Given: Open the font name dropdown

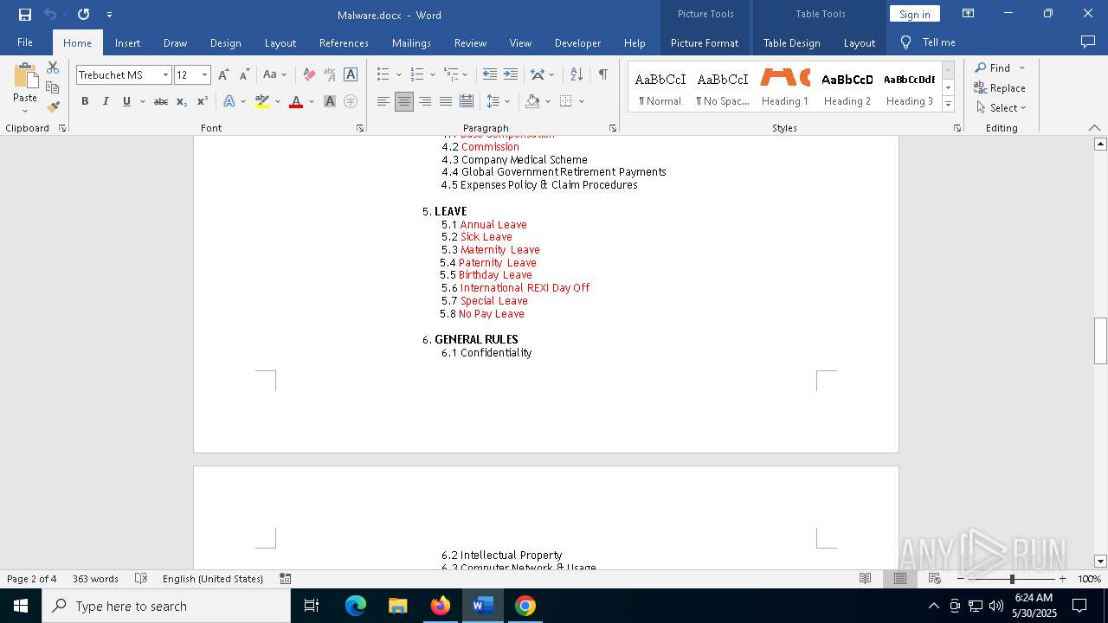Looking at the screenshot, I should (x=165, y=75).
